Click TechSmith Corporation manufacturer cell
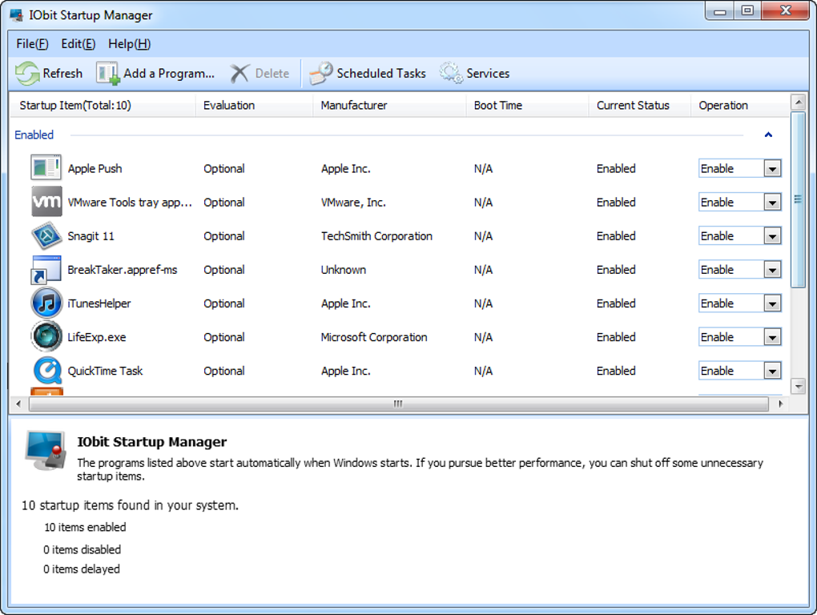This screenshot has width=817, height=615. [376, 236]
